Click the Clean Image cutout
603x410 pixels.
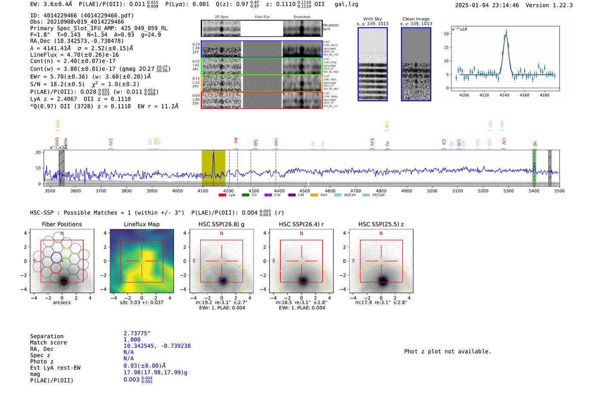416,64
